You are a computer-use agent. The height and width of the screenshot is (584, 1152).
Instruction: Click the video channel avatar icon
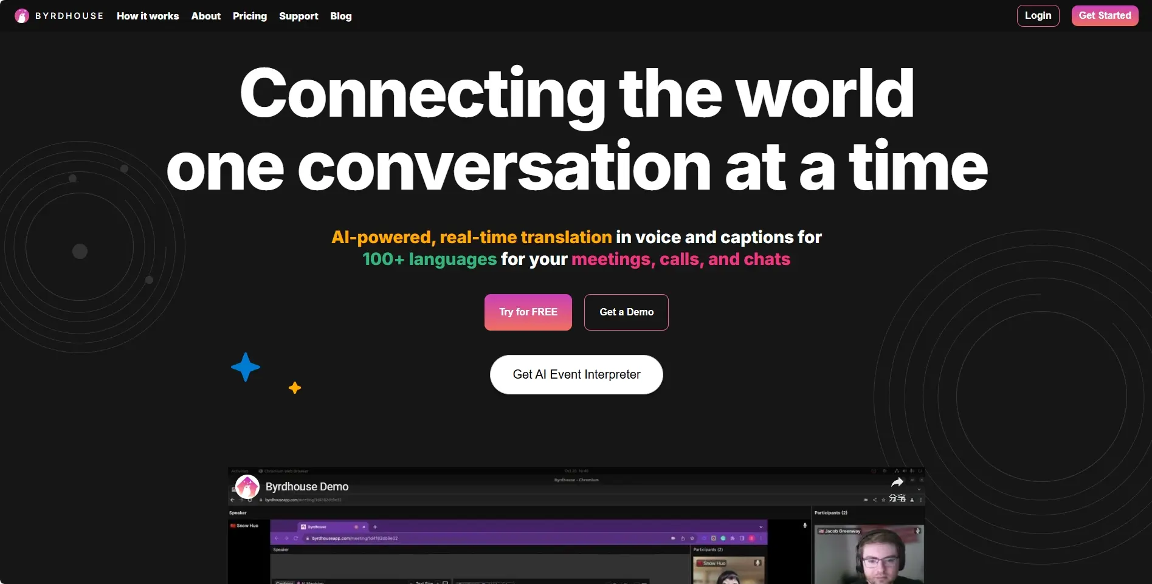point(247,487)
